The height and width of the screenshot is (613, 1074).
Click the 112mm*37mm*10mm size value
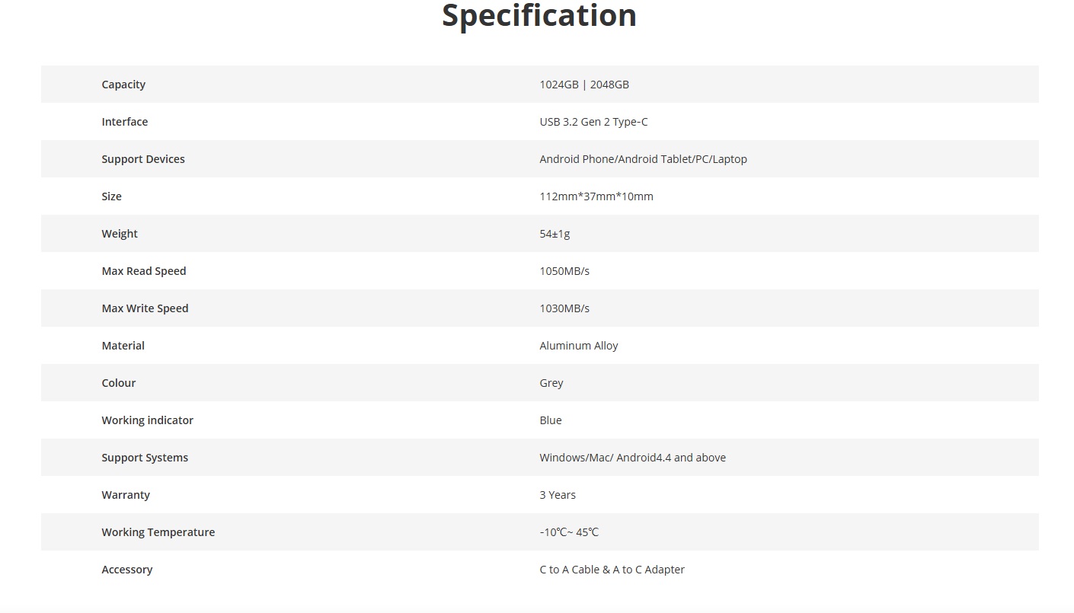(596, 196)
